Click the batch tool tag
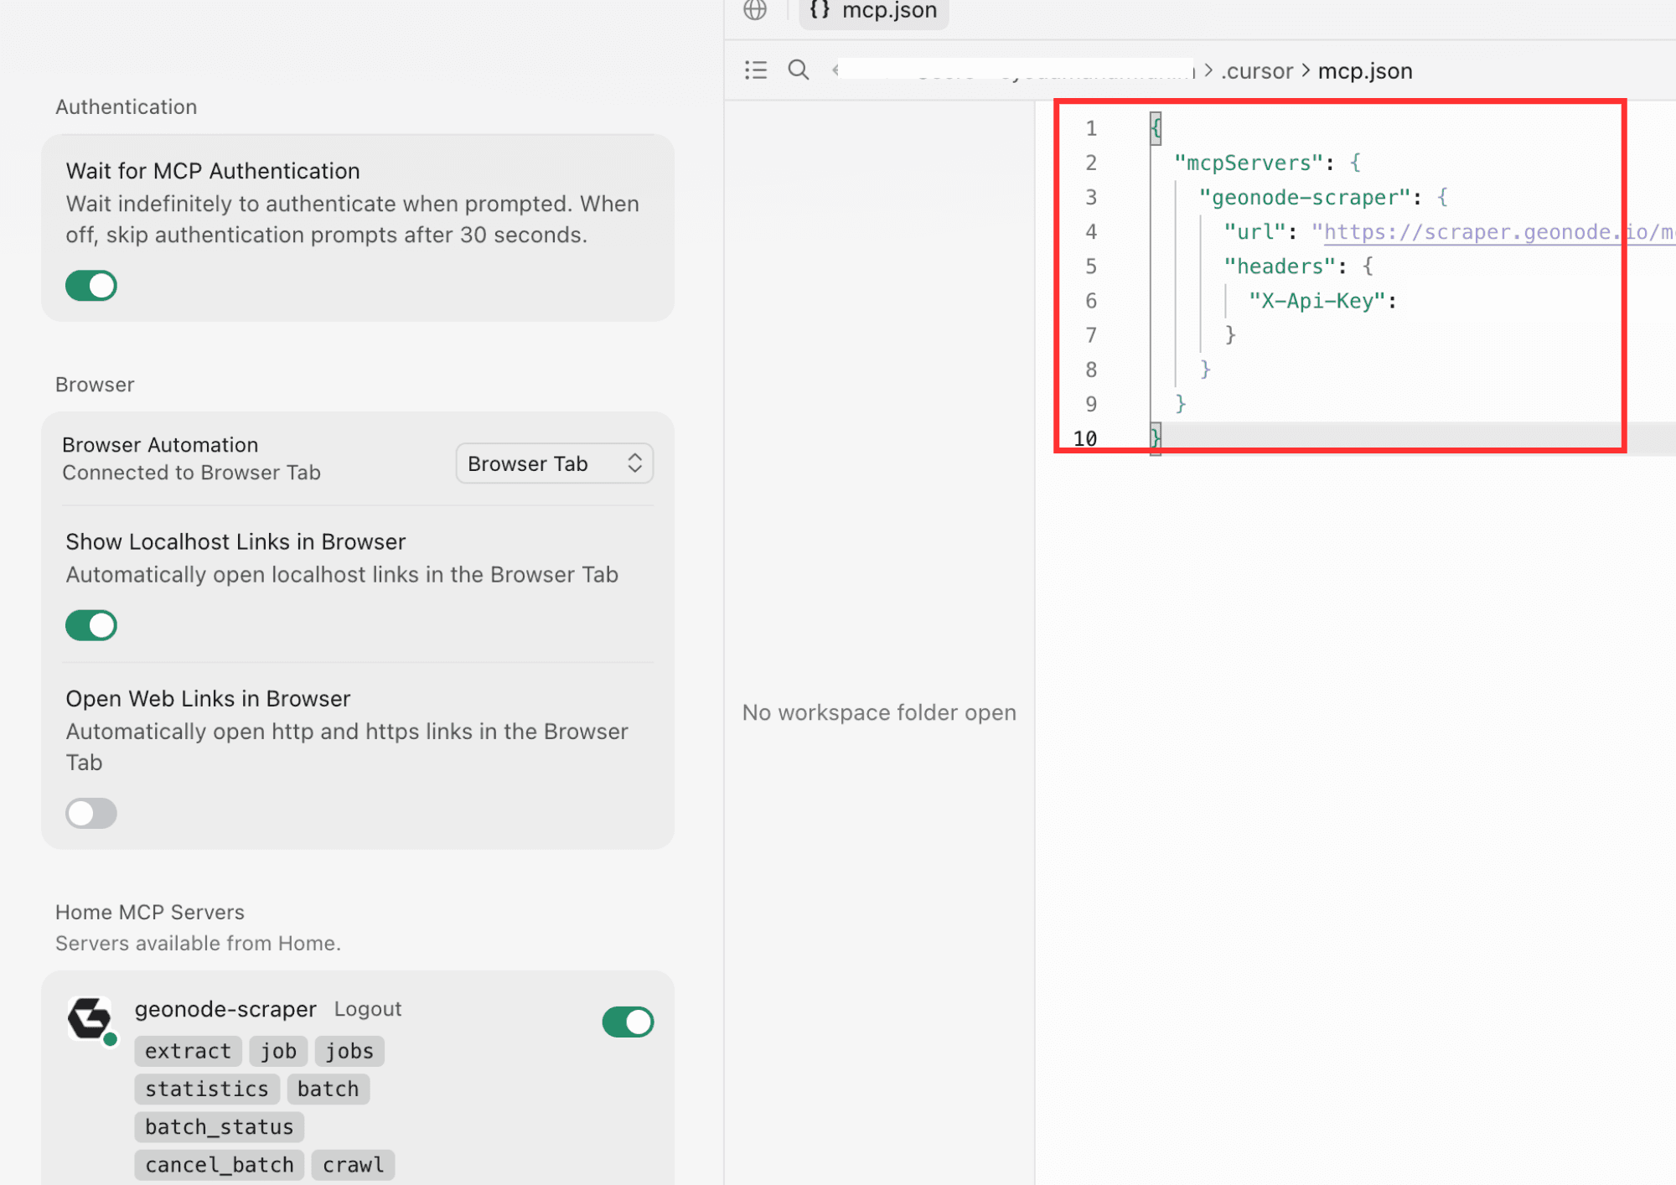This screenshot has height=1185, width=1676. [x=328, y=1089]
